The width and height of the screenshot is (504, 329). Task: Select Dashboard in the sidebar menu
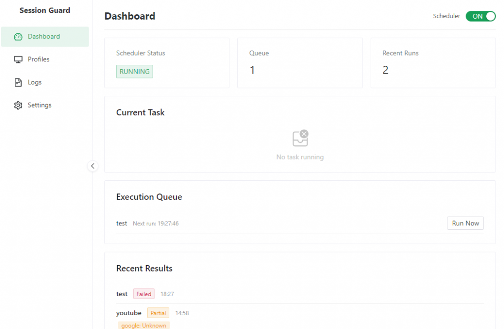(x=44, y=37)
